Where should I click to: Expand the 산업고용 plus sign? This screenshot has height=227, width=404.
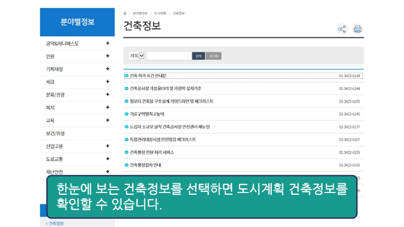tap(108, 146)
